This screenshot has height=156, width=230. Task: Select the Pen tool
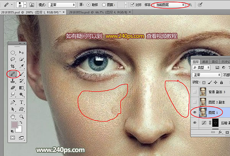pos(13,102)
